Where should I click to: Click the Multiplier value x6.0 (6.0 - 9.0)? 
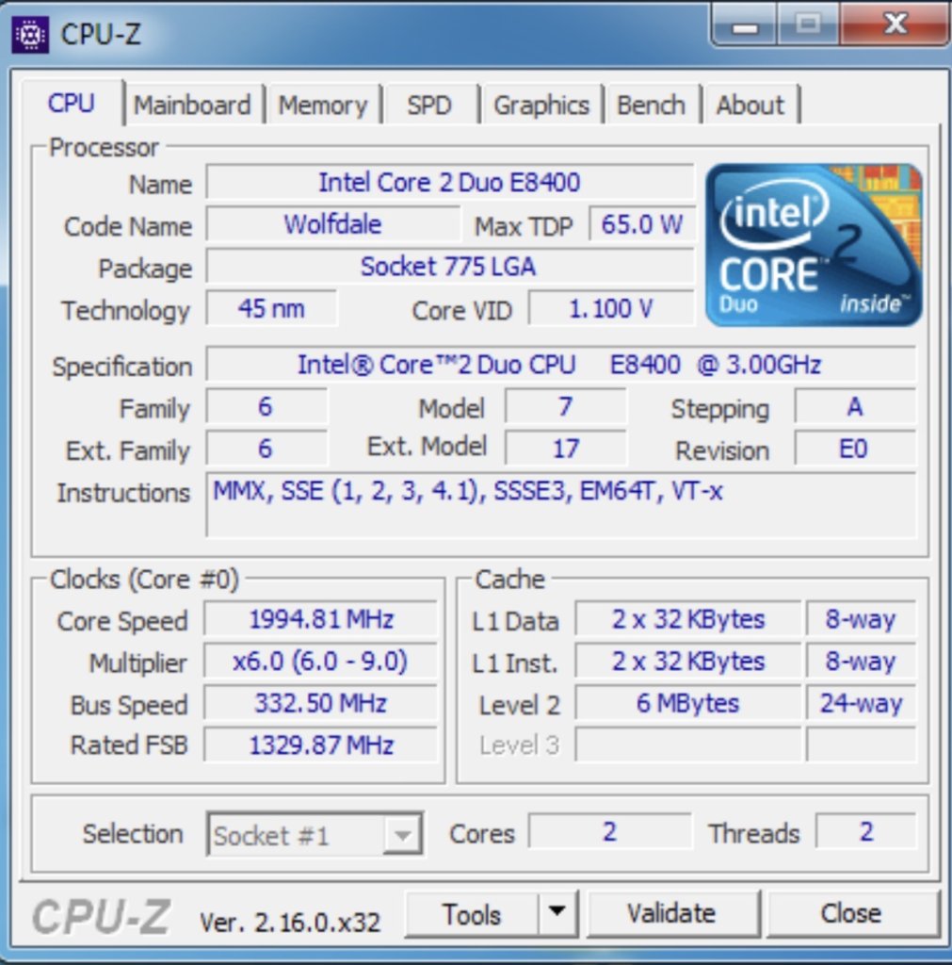(320, 661)
